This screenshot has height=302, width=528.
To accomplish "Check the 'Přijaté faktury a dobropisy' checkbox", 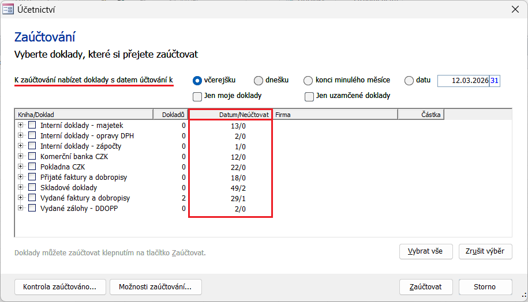I will click(32, 177).
